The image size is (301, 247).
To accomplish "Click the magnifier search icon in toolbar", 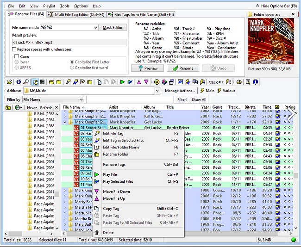I will point(26,82).
